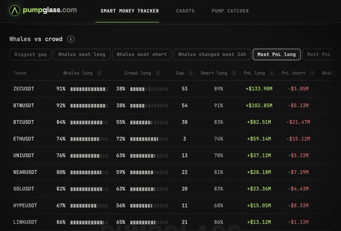Click ZECUSDT whales long progress bar

pyautogui.click(x=89, y=89)
